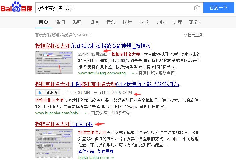This screenshot has height=163, width=236.
Task: Select the 网页 tab
Action: pos(44,22)
